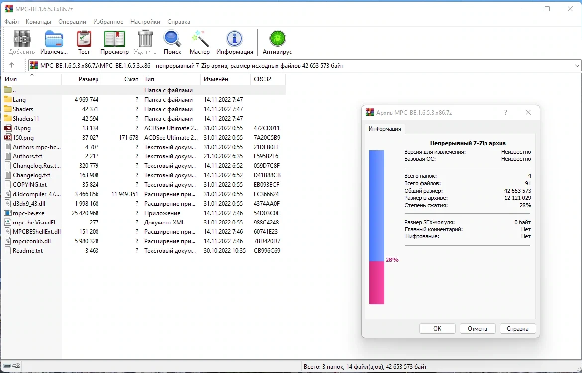The height and width of the screenshot is (373, 582).
Task: Start the Антивирус scan icon
Action: point(277,39)
